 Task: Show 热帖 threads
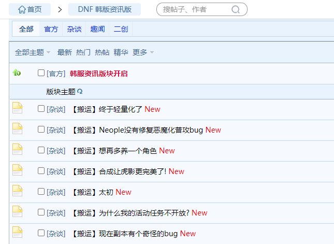click(x=102, y=52)
